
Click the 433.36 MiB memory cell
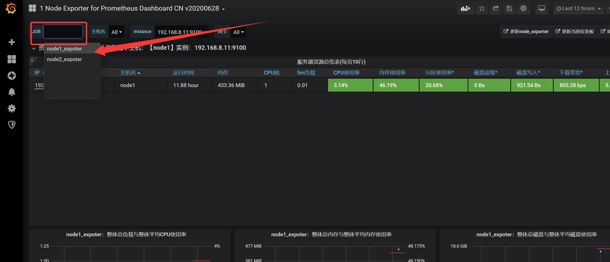235,85
